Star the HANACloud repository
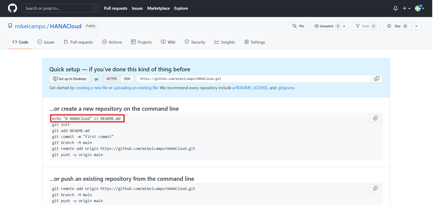This screenshot has width=433, height=206. [397, 26]
